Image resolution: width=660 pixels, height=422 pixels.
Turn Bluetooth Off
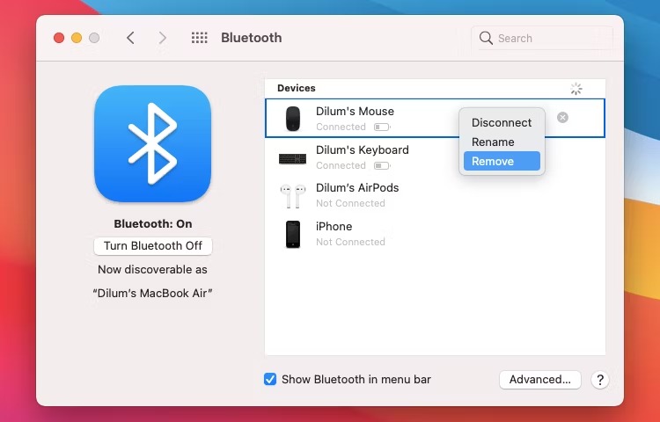(153, 246)
